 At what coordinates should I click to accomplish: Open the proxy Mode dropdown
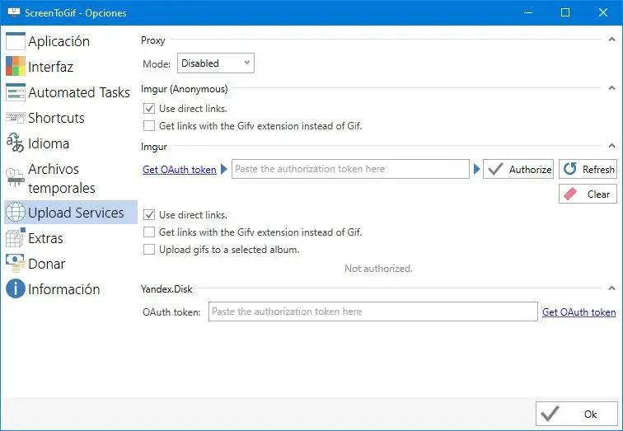point(216,63)
